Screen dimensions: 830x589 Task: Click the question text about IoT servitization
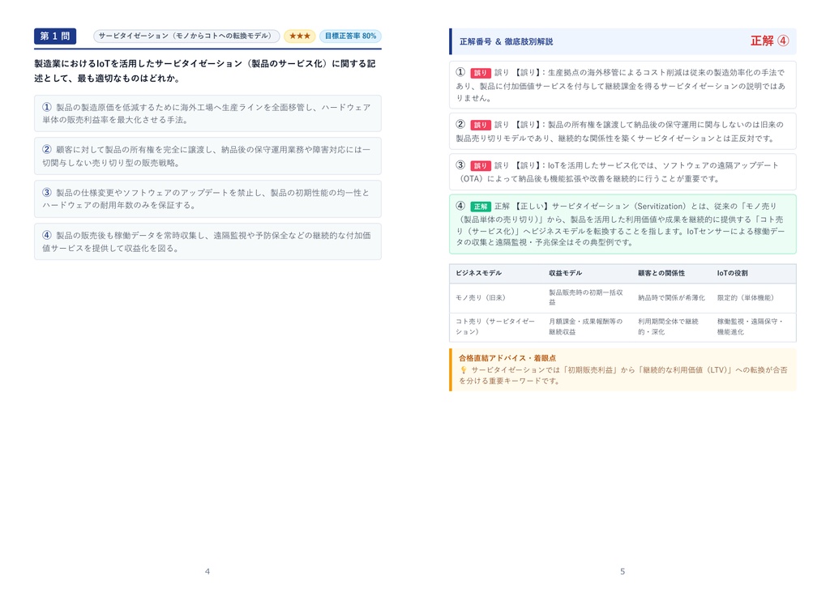[x=205, y=71]
